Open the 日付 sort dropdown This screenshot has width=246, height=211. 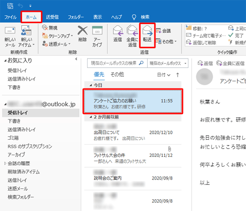(x=164, y=75)
